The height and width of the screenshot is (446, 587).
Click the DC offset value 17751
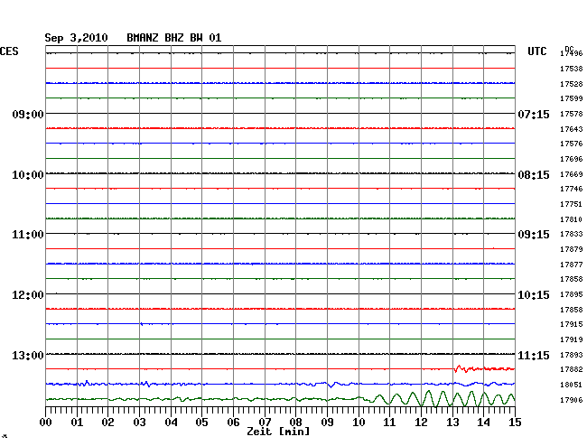click(572, 204)
